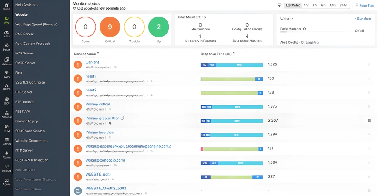
Task: Open the Server sidebar icon
Action: click(x=7, y=46)
